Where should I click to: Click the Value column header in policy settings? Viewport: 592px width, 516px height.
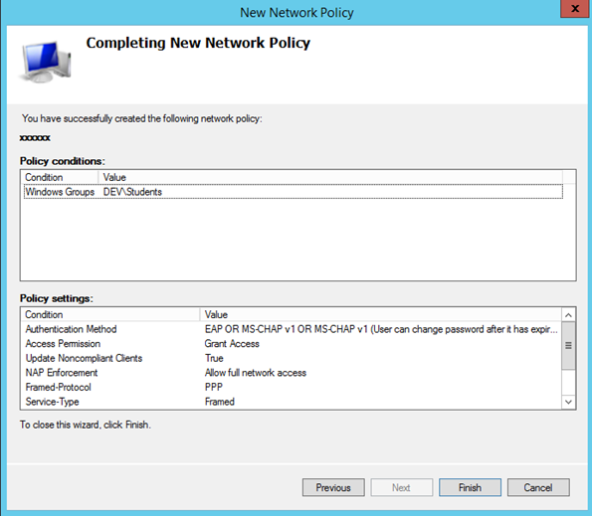click(x=380, y=314)
